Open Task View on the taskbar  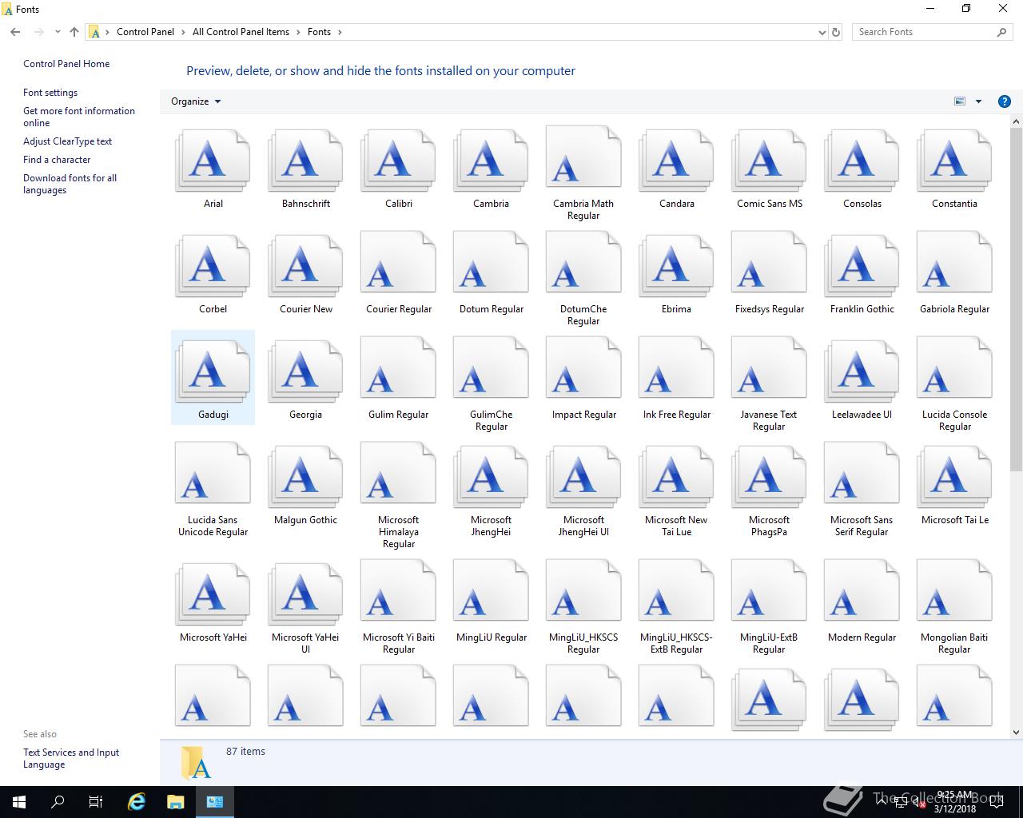(96, 802)
